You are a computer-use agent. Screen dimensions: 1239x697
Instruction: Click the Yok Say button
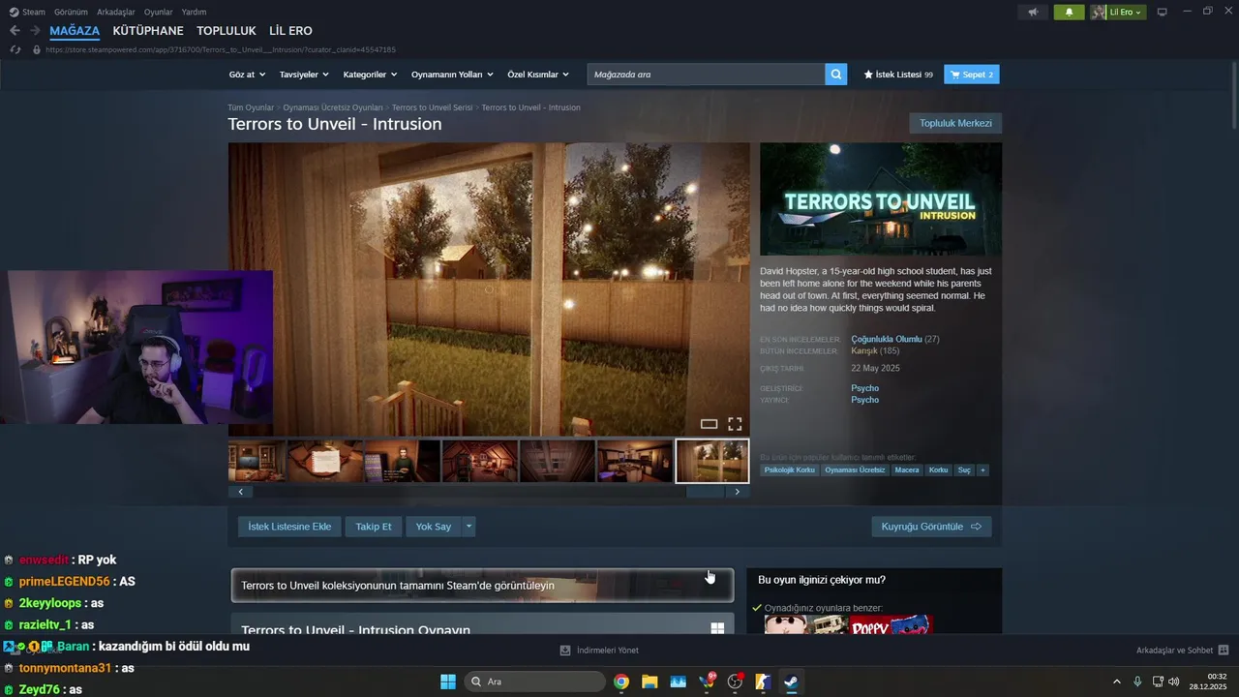tap(434, 527)
